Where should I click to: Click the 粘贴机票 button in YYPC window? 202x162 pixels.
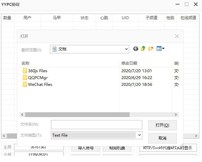pos(117,148)
